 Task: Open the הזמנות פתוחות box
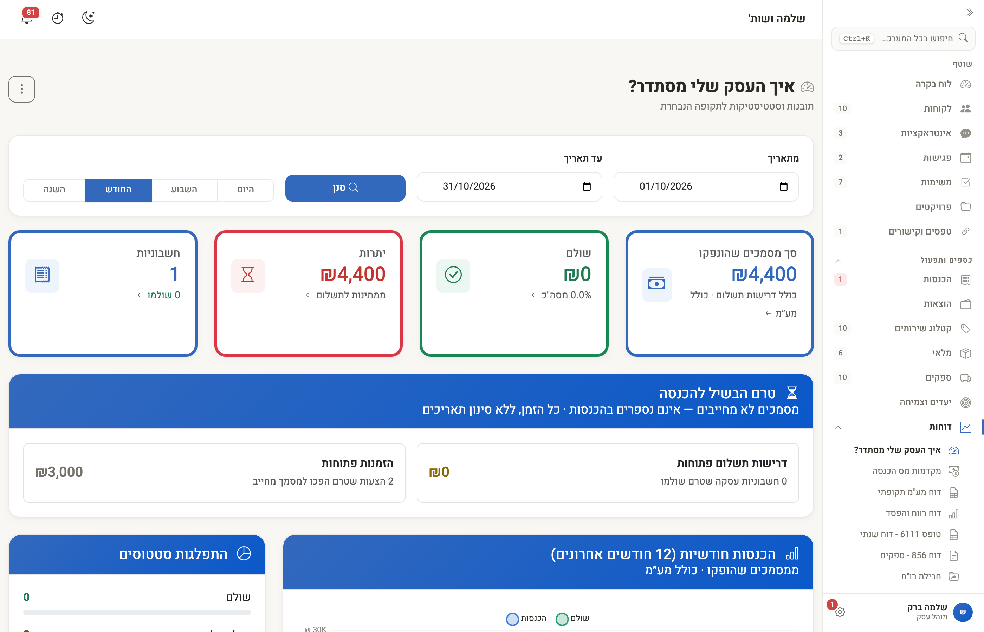(214, 473)
